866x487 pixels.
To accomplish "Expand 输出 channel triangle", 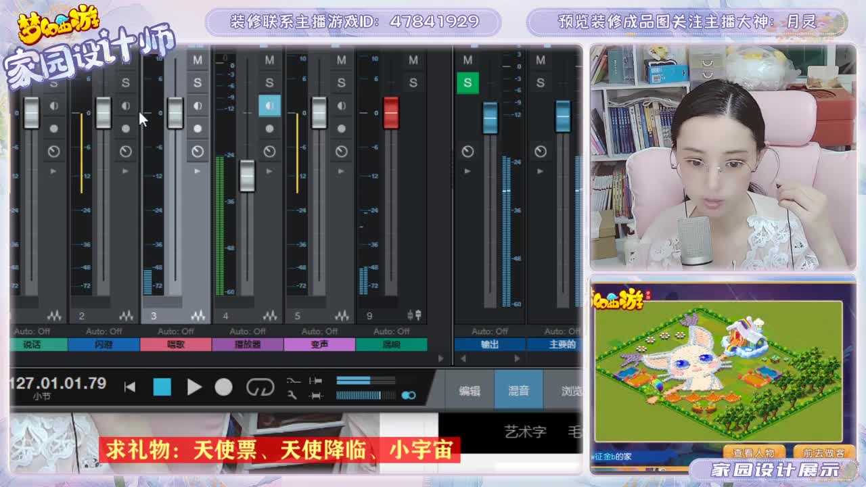I will click(468, 171).
